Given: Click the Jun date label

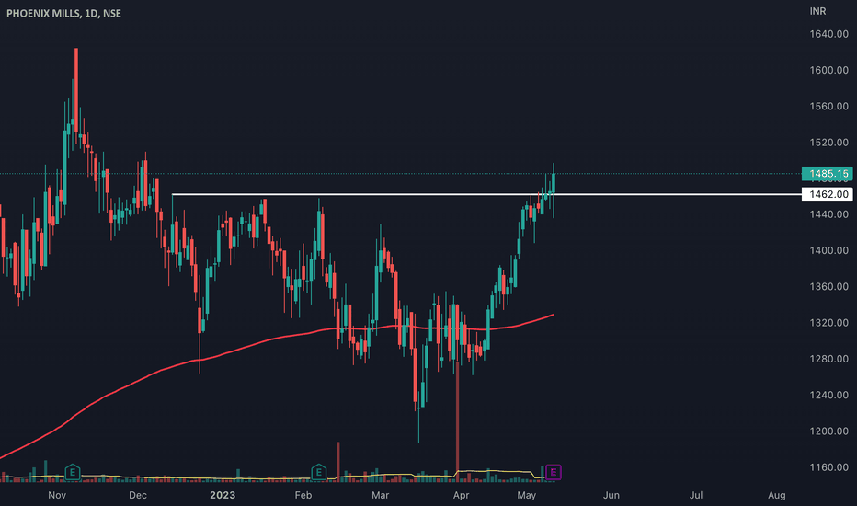Looking at the screenshot, I should [611, 495].
